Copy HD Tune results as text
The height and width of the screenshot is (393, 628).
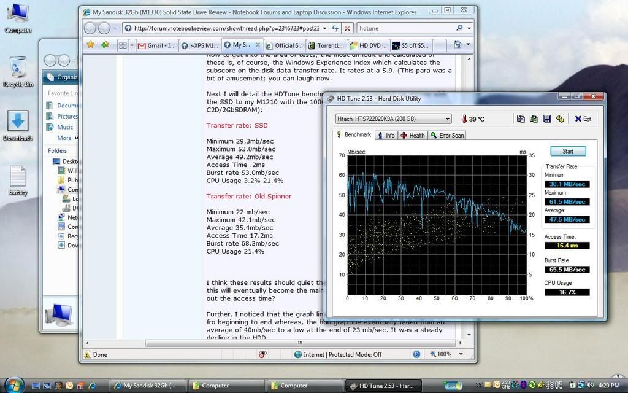pyautogui.click(x=521, y=119)
